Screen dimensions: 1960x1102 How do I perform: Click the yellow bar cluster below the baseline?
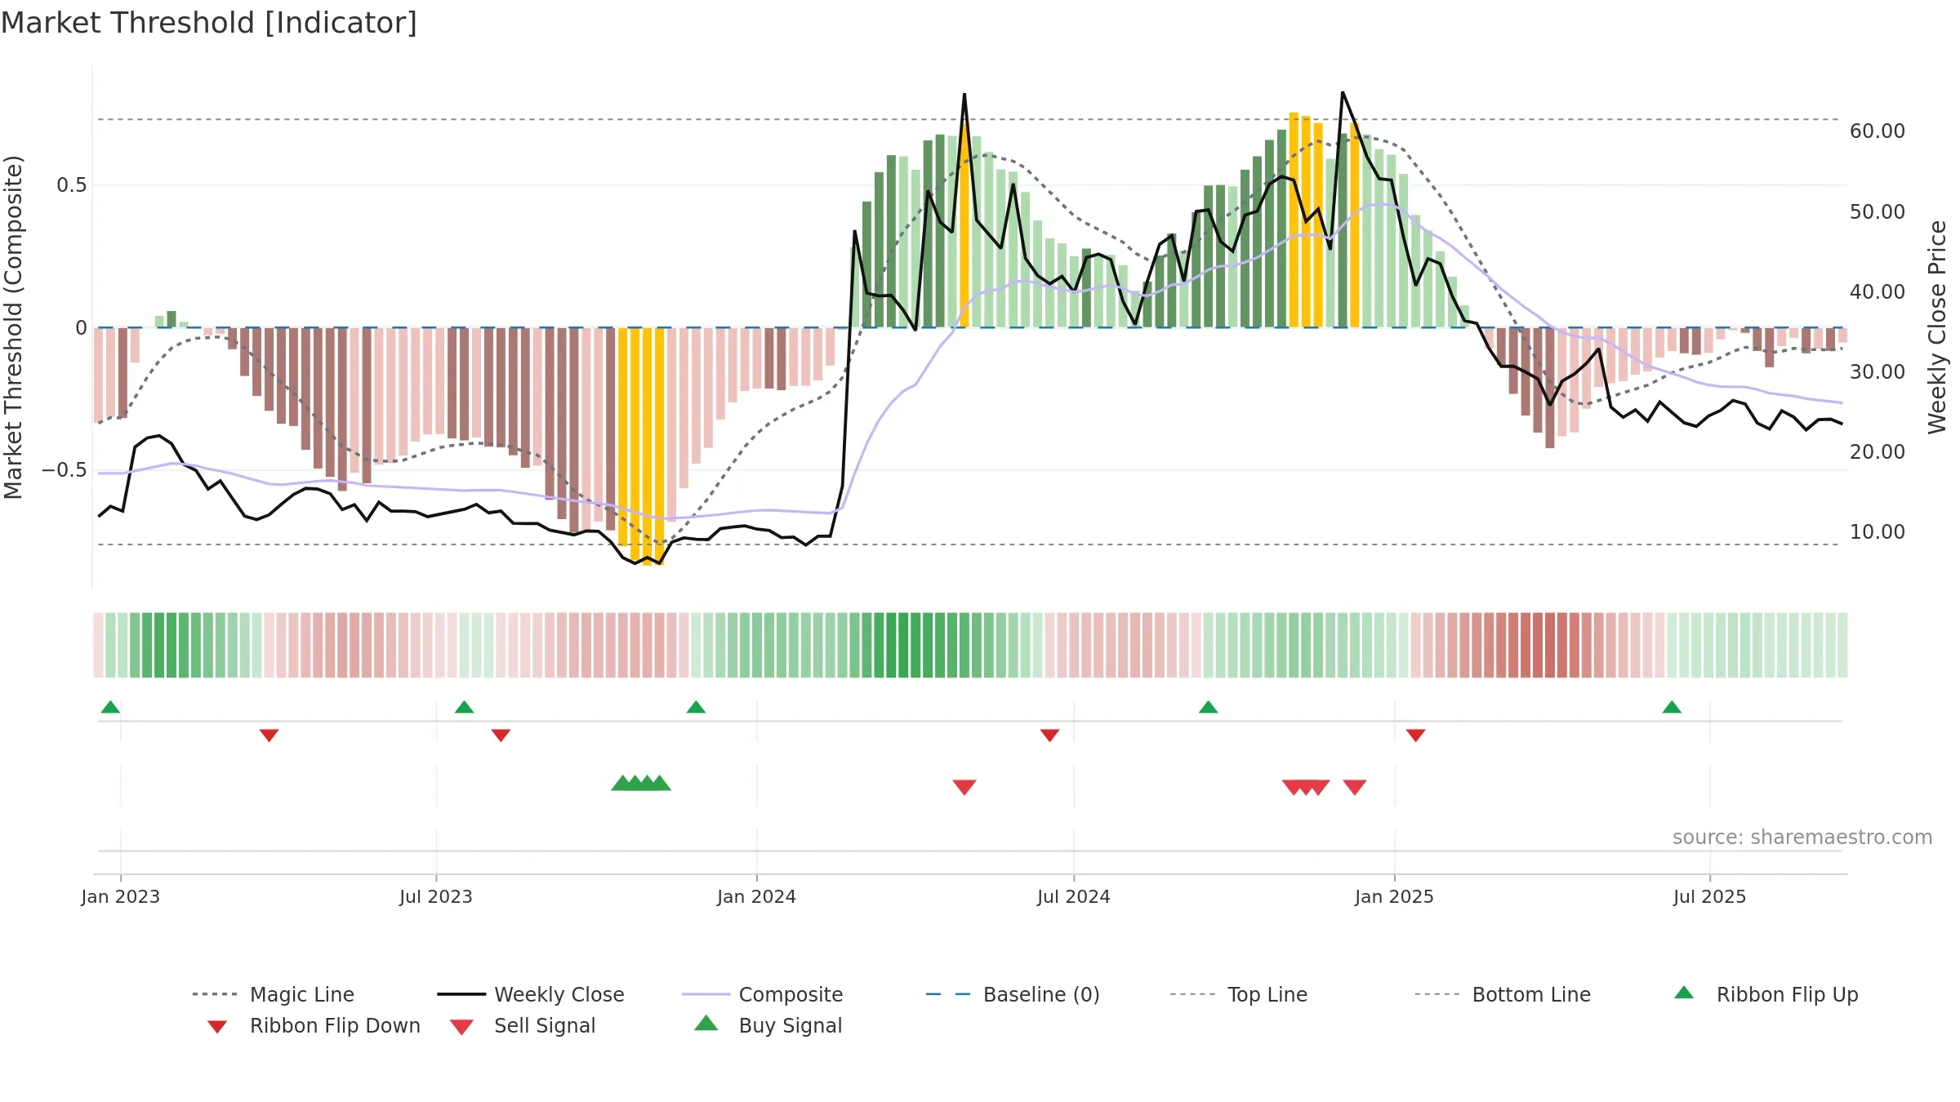coord(641,446)
